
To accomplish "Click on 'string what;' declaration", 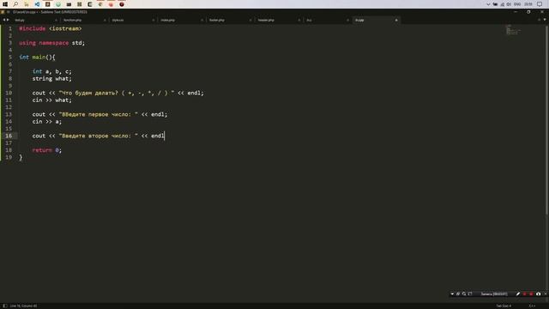I will click(x=51, y=78).
